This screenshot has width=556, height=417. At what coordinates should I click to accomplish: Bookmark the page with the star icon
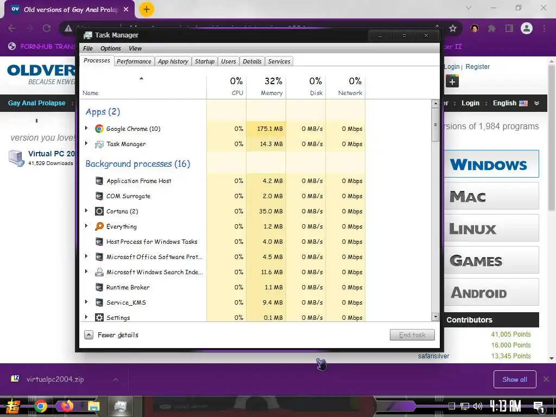click(453, 28)
